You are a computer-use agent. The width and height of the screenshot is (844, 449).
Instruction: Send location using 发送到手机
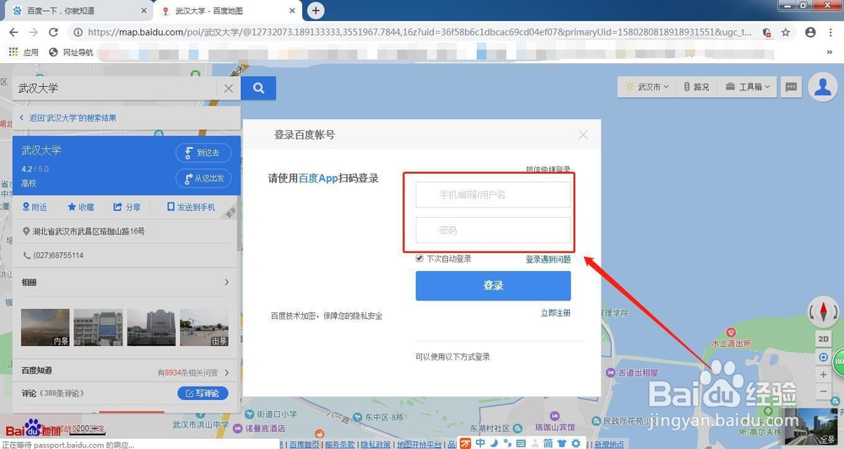click(x=191, y=207)
